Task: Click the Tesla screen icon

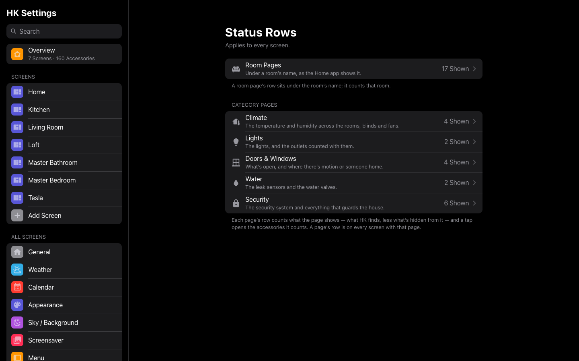Action: (17, 198)
